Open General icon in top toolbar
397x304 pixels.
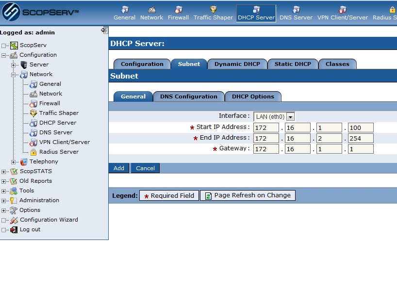[125, 10]
